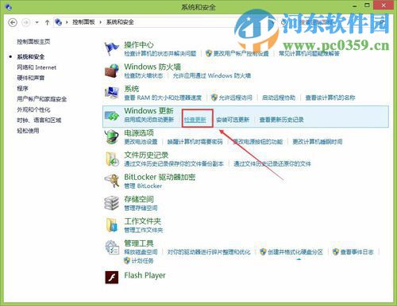Click the Flash Player red icon

coord(112,277)
